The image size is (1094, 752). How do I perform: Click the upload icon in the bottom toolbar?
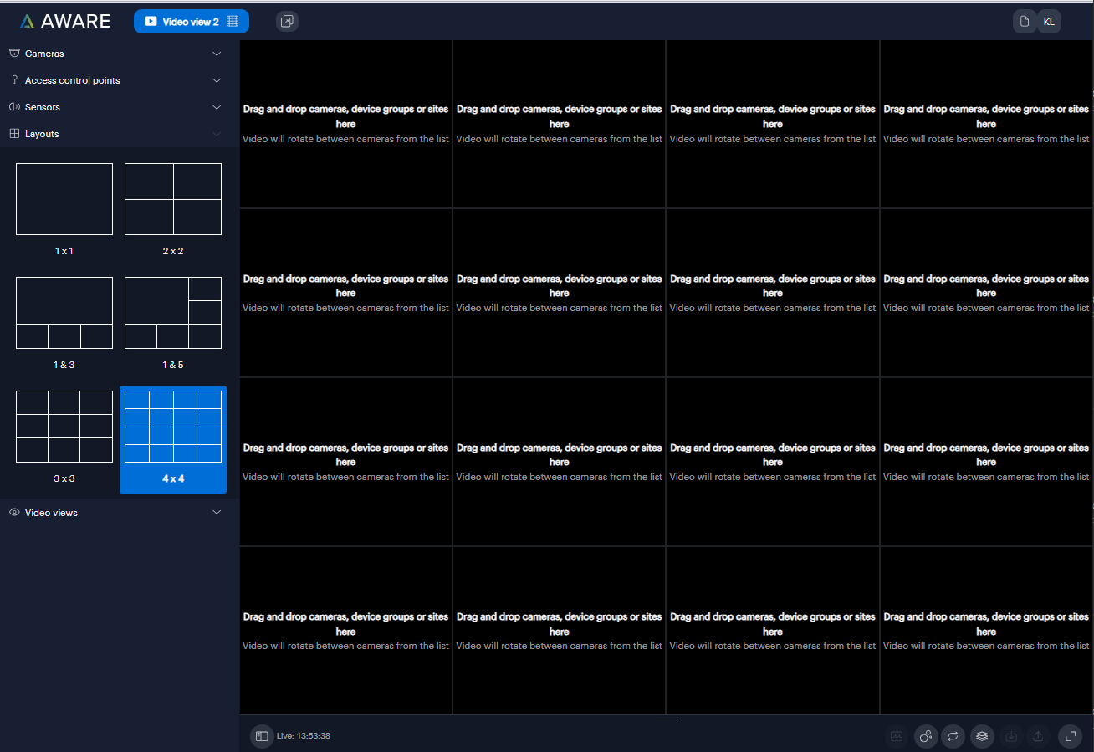[x=1038, y=736]
